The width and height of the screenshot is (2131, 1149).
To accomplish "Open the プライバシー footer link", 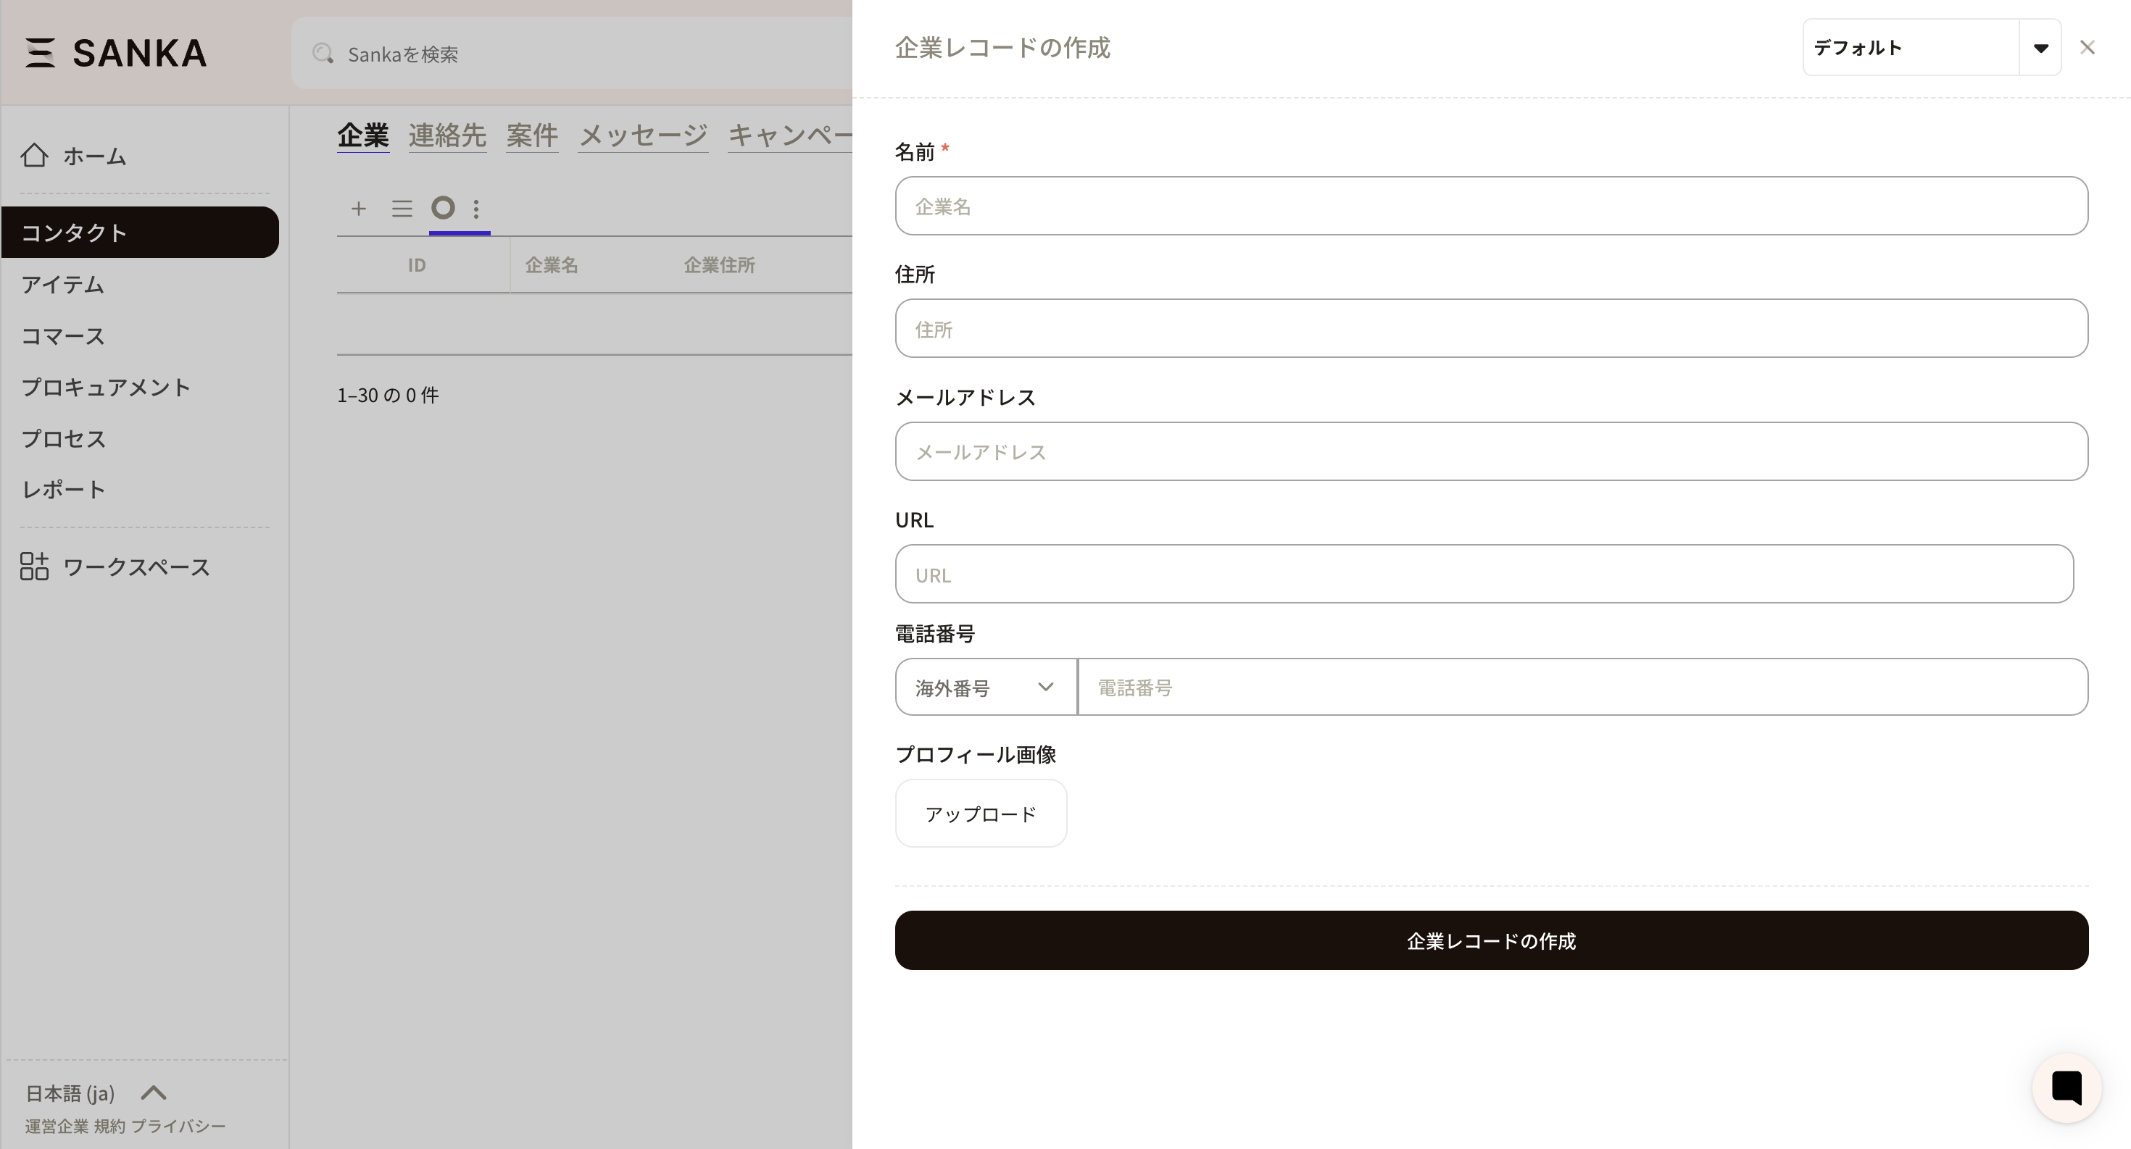I will (178, 1126).
